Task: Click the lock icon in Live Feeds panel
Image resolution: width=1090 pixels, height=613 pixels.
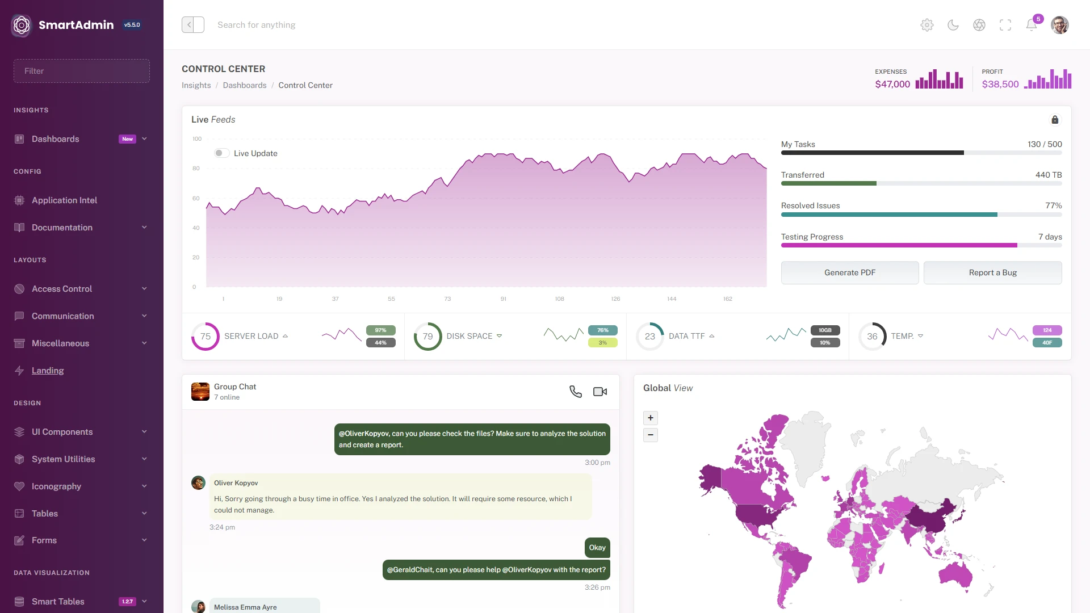Action: pos(1055,120)
